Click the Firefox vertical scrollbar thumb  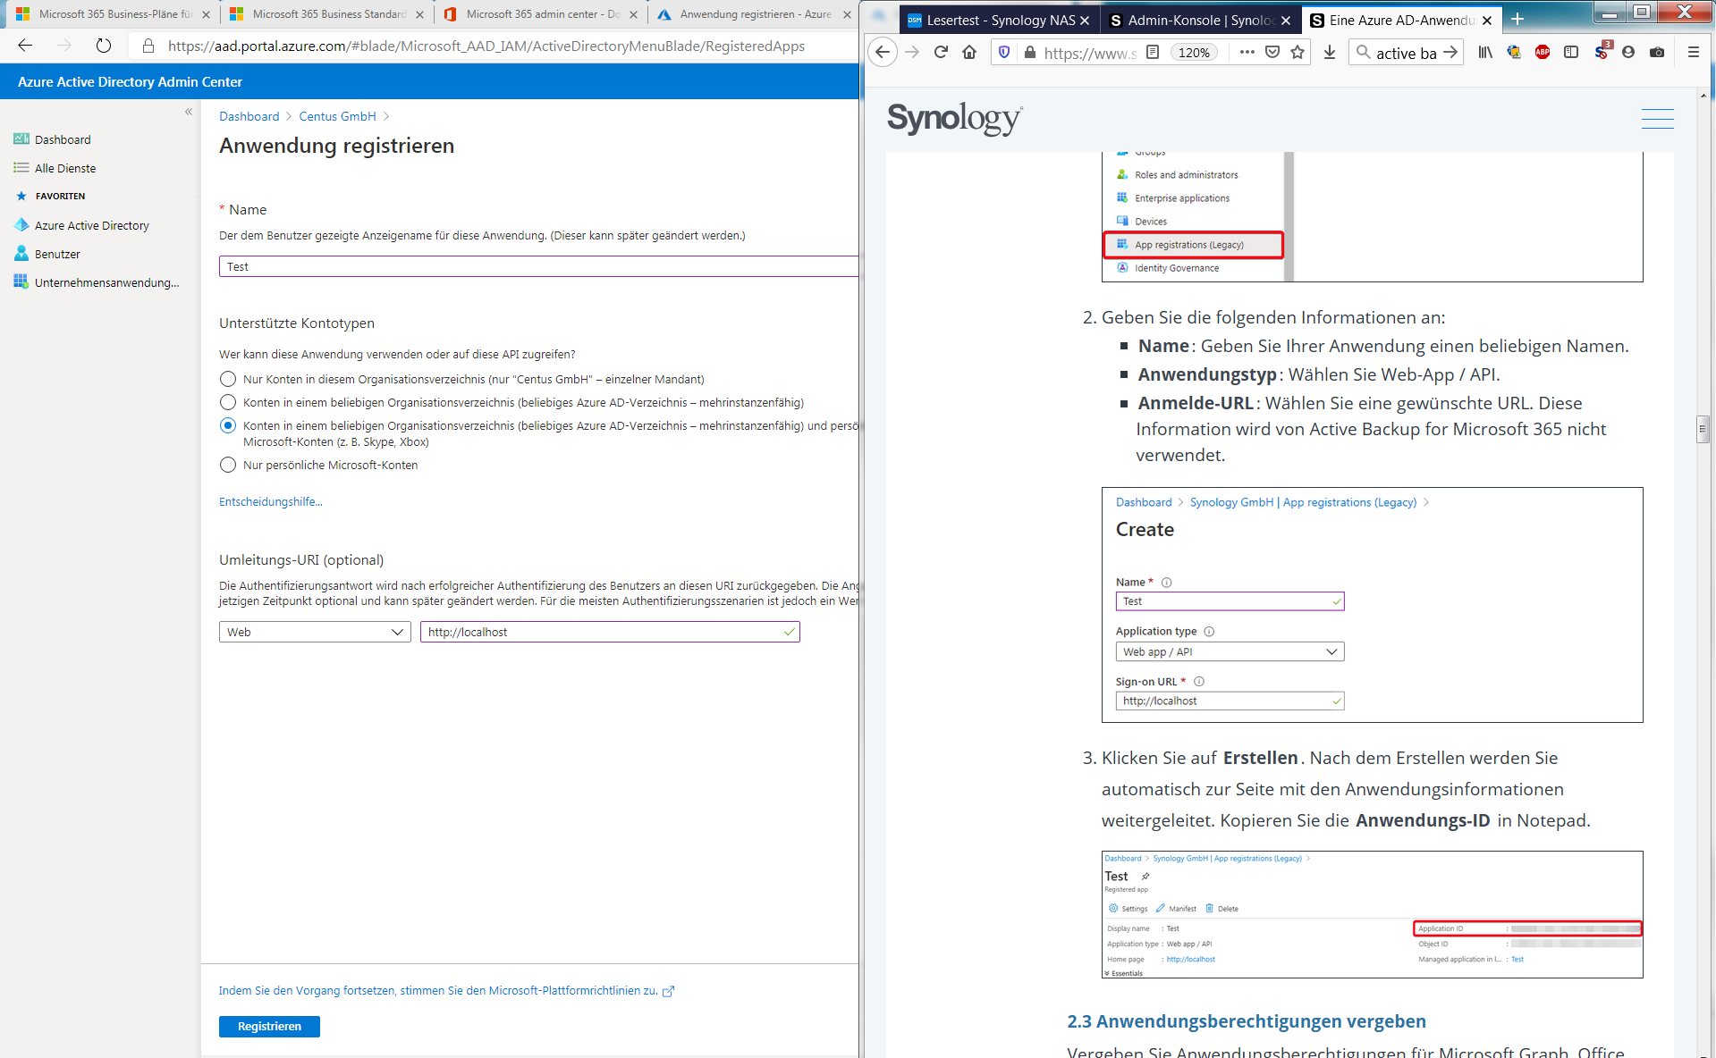coord(1702,429)
